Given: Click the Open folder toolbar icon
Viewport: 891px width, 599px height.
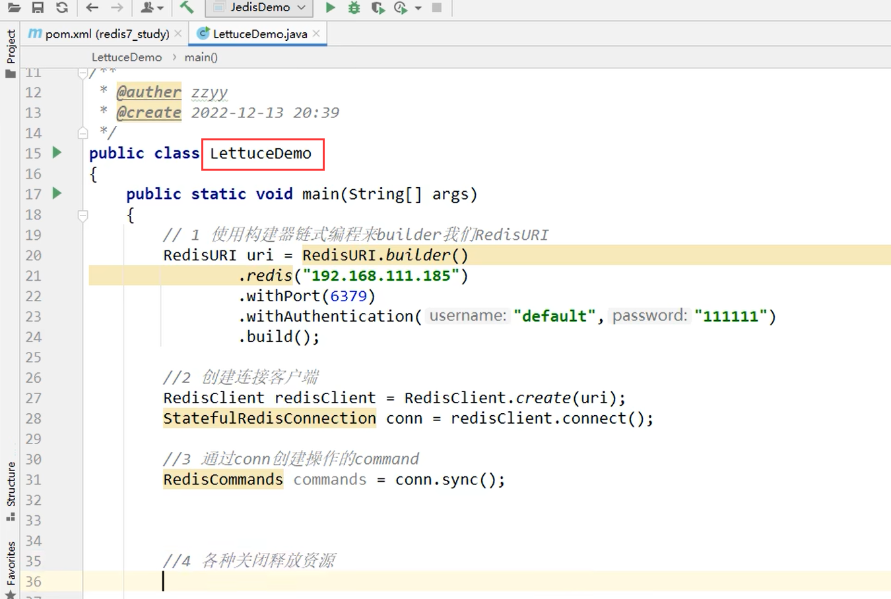Looking at the screenshot, I should [14, 8].
